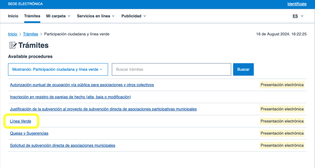Open the Línea Verde procedure

pos(21,121)
